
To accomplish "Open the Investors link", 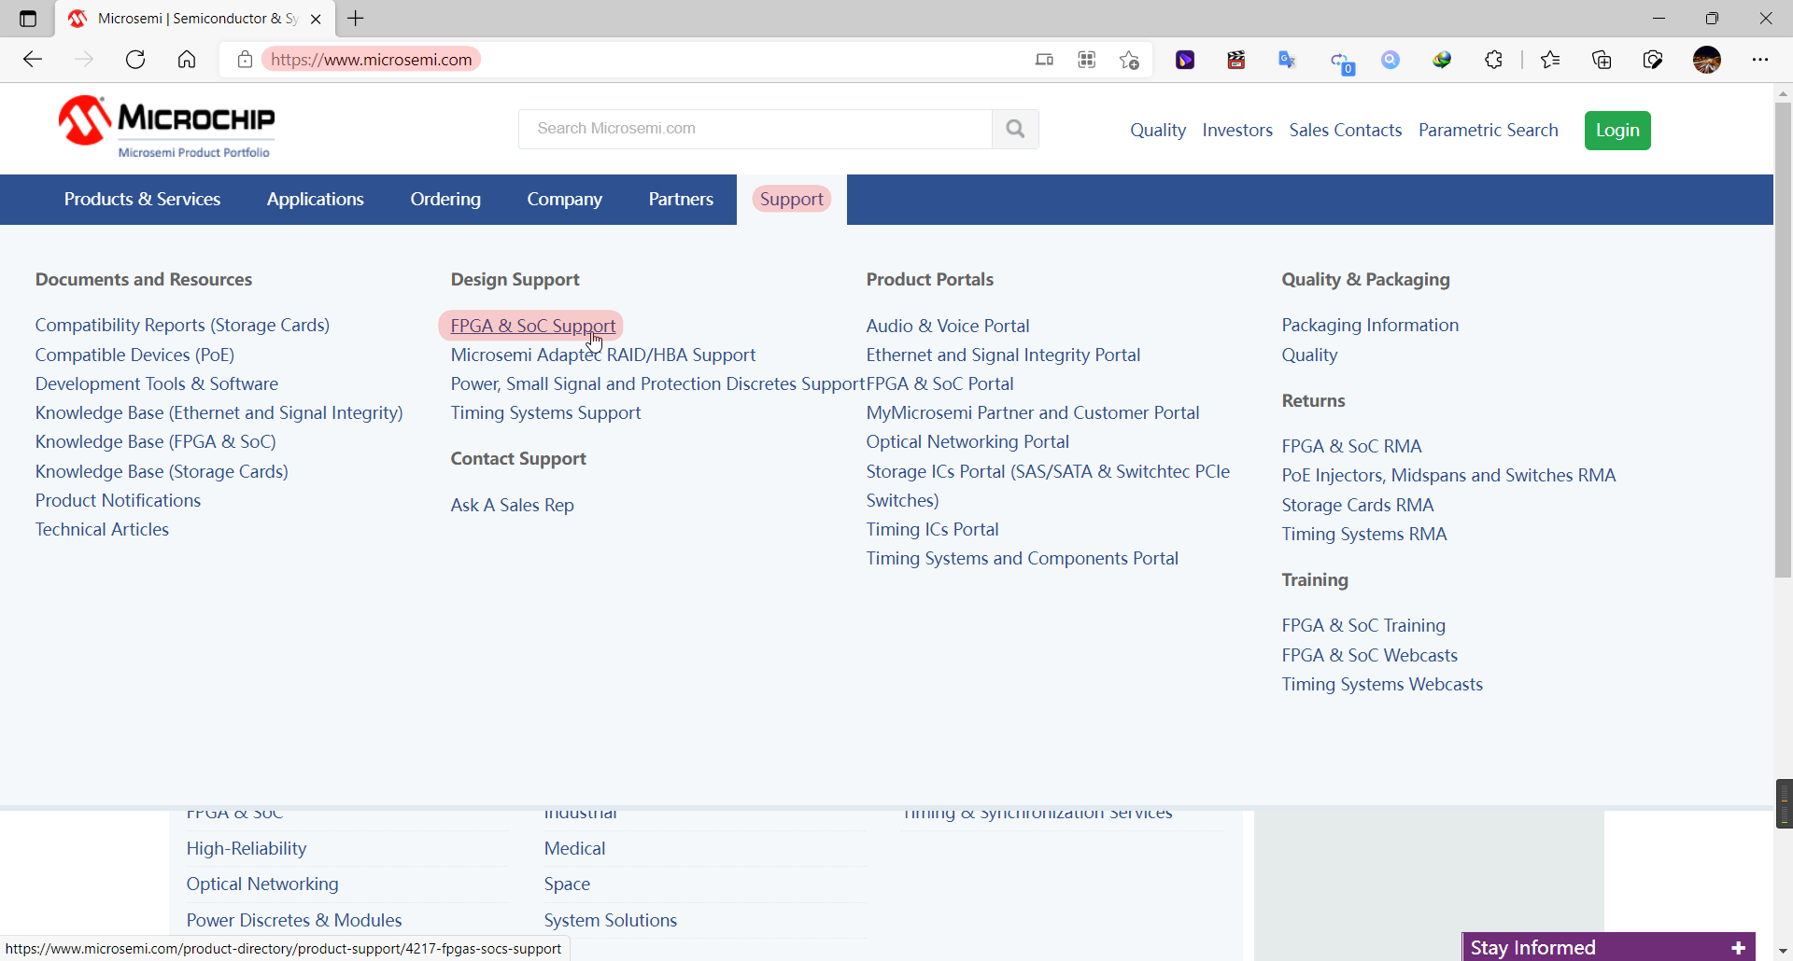I will coord(1237,130).
